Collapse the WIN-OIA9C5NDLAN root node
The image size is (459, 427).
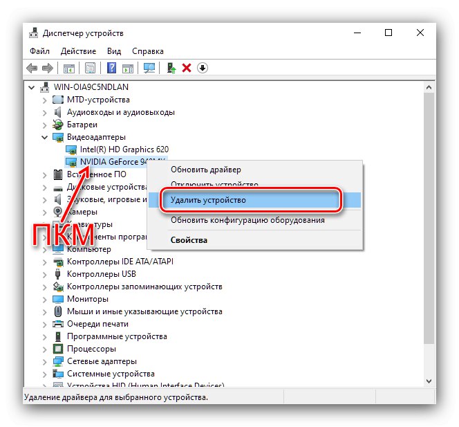(x=32, y=87)
